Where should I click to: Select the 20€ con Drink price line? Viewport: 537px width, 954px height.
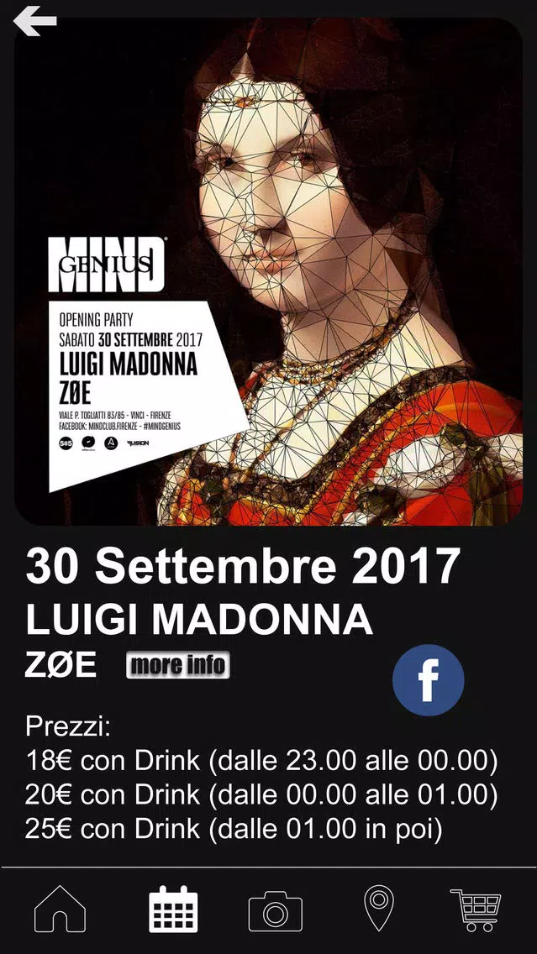click(x=262, y=795)
